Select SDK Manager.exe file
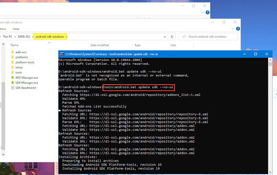The width and height of the screenshot is (277, 175). click(27, 83)
